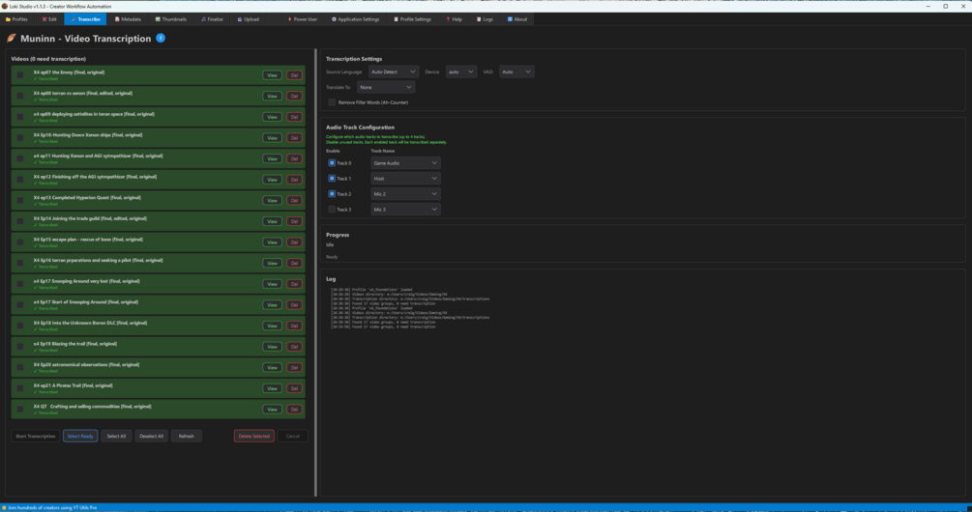Enable Remove Filler Words checkbox
This screenshot has height=512, width=972.
tap(333, 102)
